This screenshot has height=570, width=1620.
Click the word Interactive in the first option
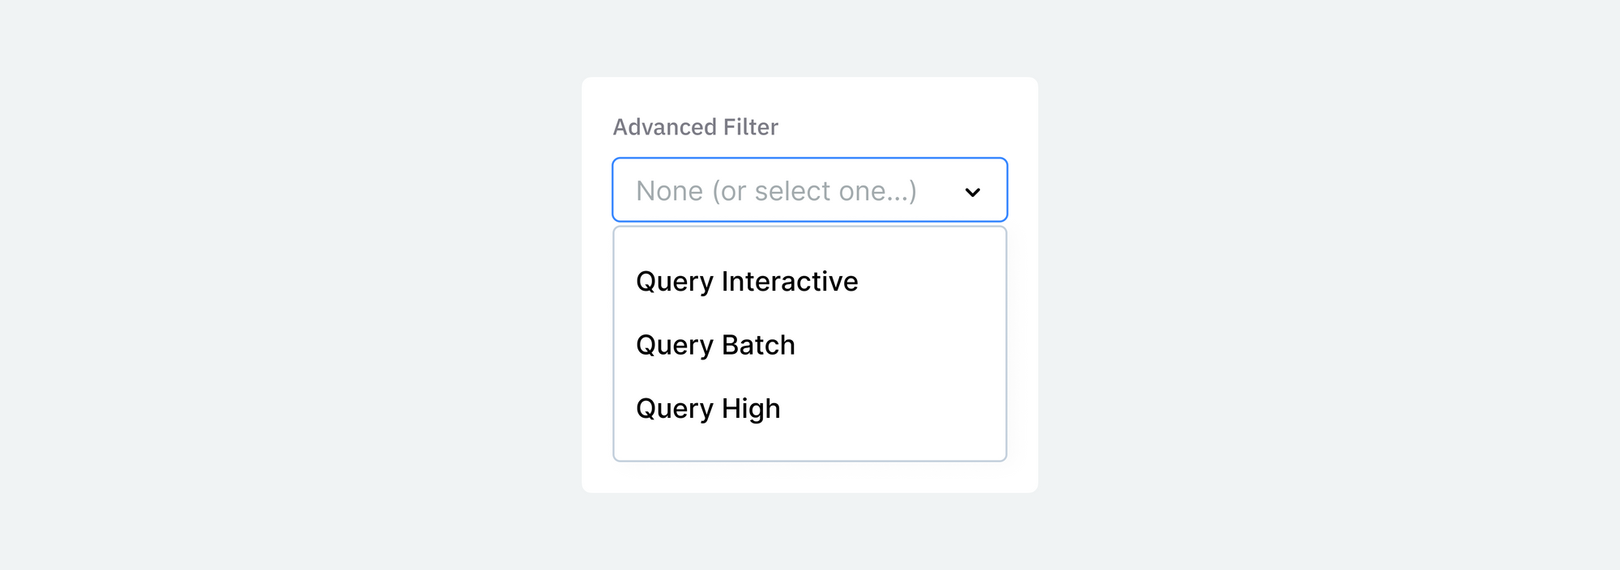[790, 281]
